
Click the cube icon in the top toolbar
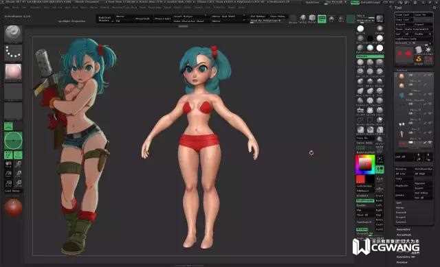coord(312,19)
